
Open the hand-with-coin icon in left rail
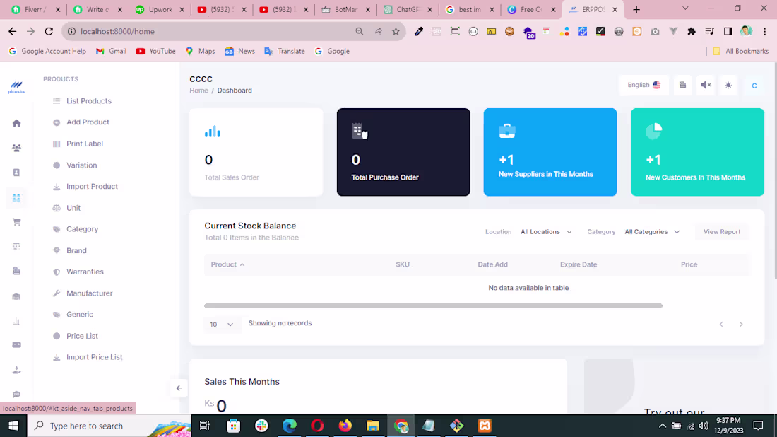click(16, 370)
